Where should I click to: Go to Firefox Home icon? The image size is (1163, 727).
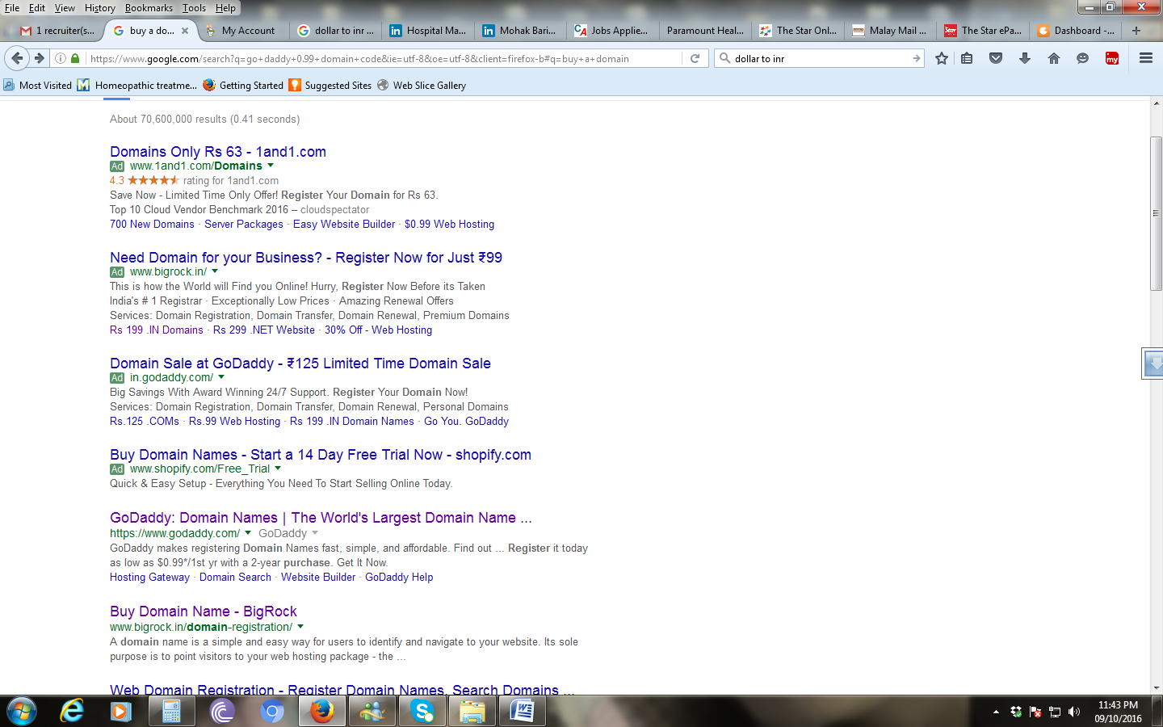tap(1054, 58)
